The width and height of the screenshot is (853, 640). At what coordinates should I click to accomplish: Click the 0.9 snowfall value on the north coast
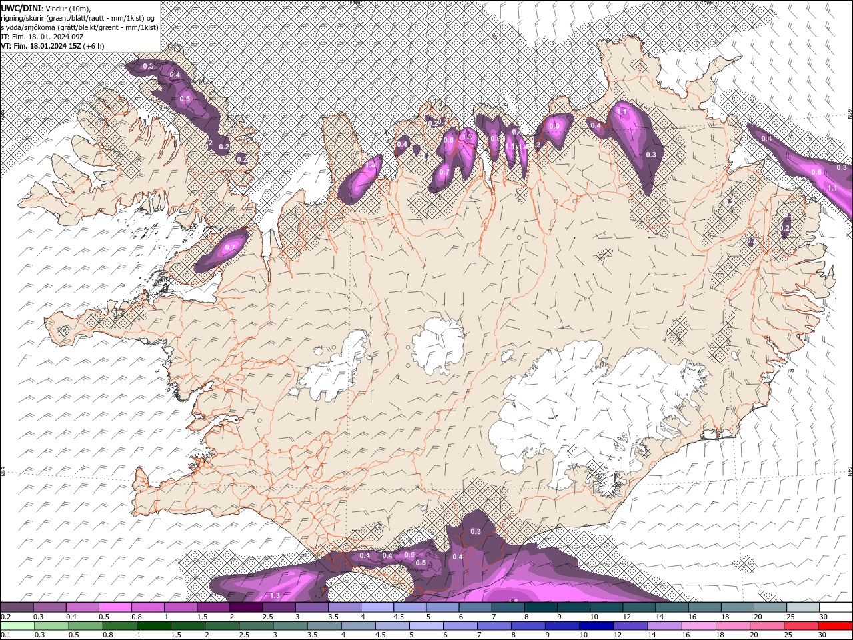[x=554, y=126]
